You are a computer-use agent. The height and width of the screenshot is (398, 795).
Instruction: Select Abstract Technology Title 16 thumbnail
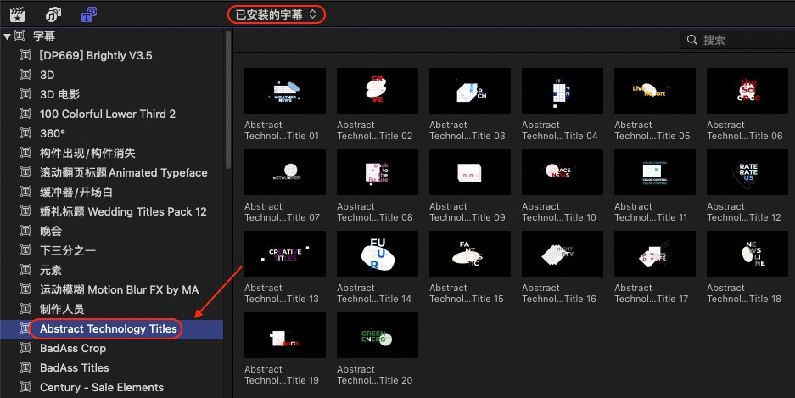point(563,254)
